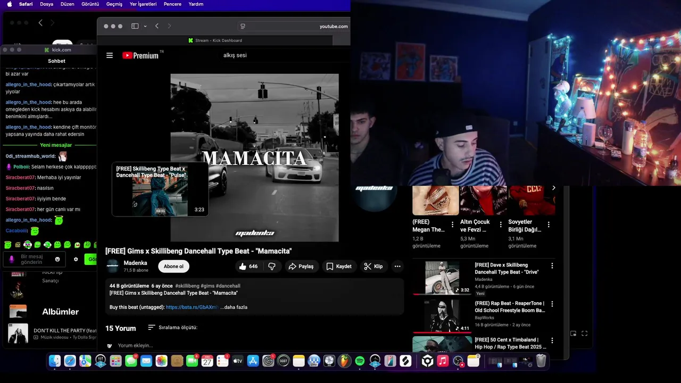The width and height of the screenshot is (681, 383).
Task: Open the Geçmiş menu
Action: point(114,4)
